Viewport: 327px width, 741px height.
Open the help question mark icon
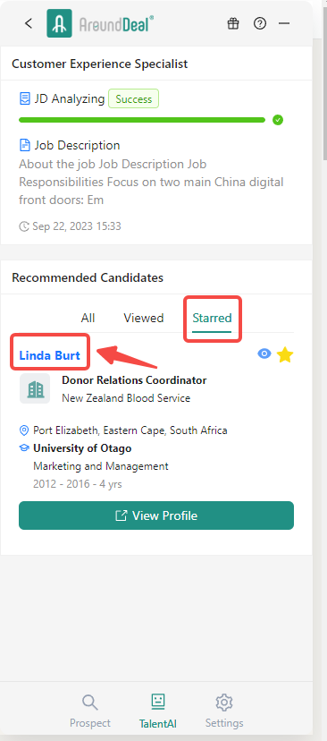tap(260, 23)
